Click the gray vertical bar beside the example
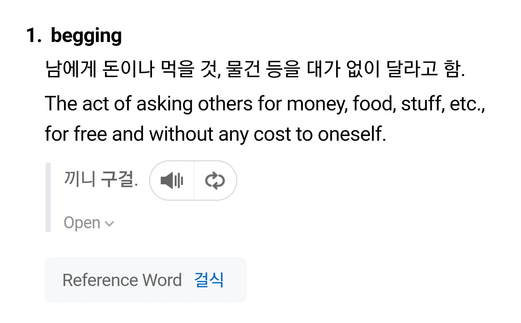The width and height of the screenshot is (521, 323). (48, 197)
